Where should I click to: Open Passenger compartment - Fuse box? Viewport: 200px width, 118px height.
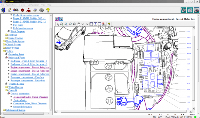(x=27, y=77)
